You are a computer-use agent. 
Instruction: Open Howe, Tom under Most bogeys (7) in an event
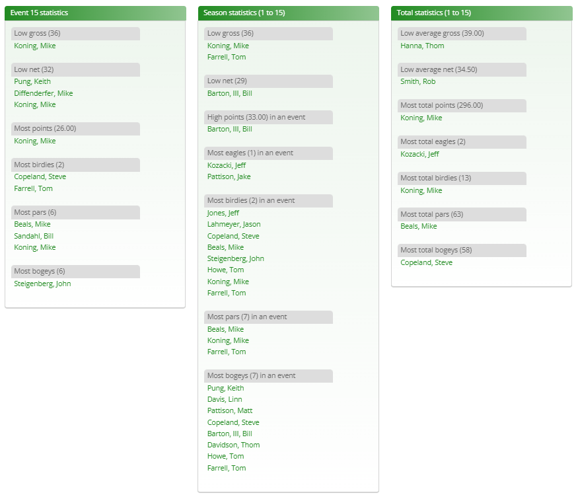(226, 456)
